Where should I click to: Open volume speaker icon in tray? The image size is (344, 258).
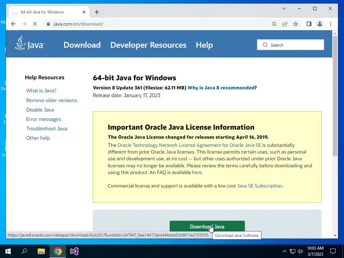[x=300, y=251]
